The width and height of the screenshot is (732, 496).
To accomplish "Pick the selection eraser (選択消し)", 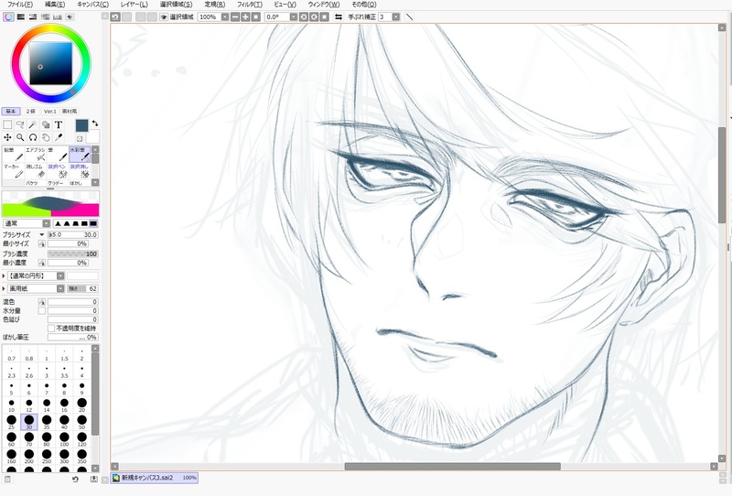I will point(80,171).
